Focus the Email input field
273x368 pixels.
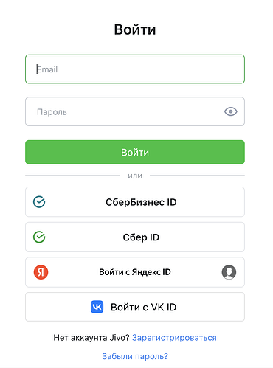[x=135, y=69]
